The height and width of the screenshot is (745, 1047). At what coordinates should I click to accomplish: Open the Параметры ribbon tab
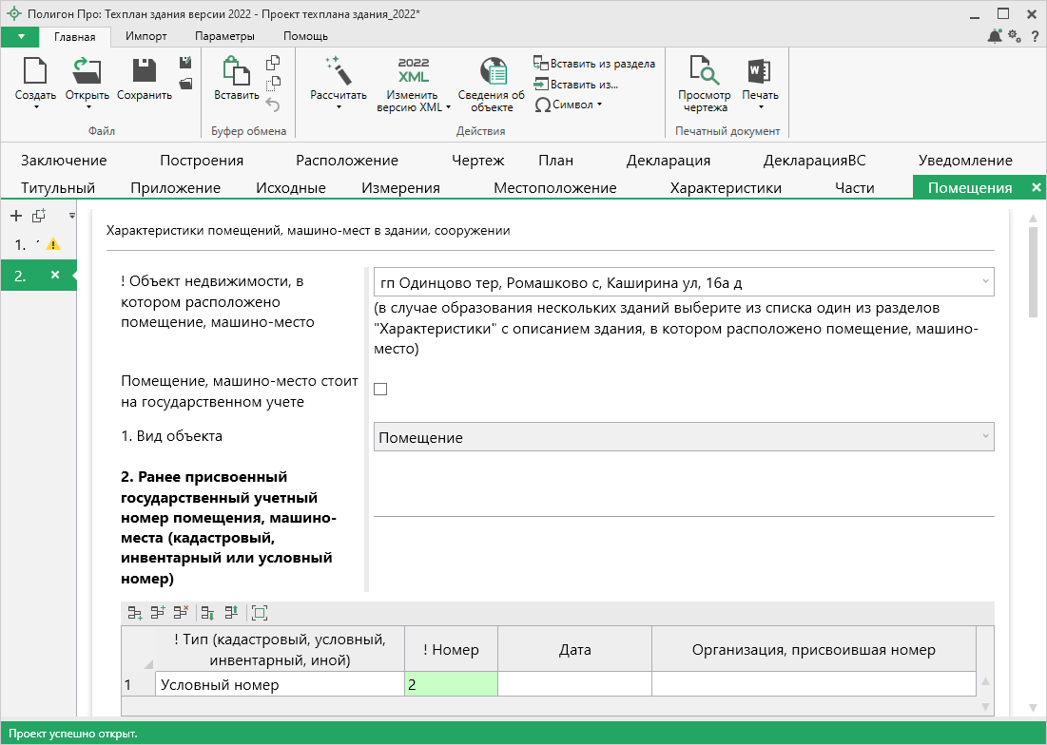[x=224, y=36]
